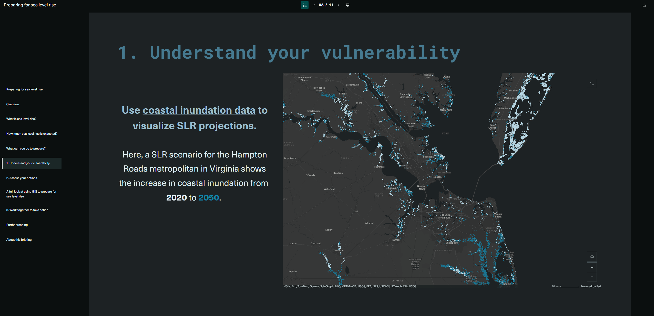Go to previous slide arrow
The image size is (654, 316).
[x=314, y=5]
